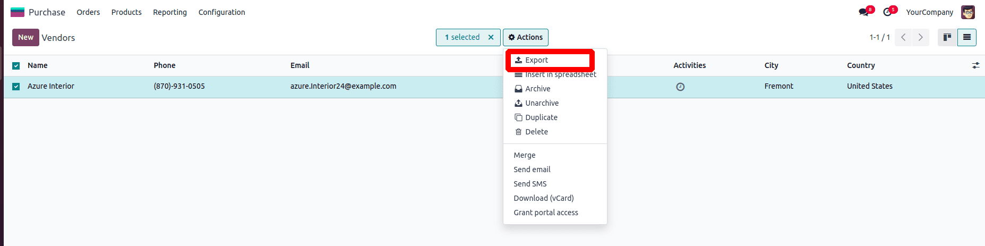Sort by Phone column header
The height and width of the screenshot is (246, 985).
coord(165,65)
